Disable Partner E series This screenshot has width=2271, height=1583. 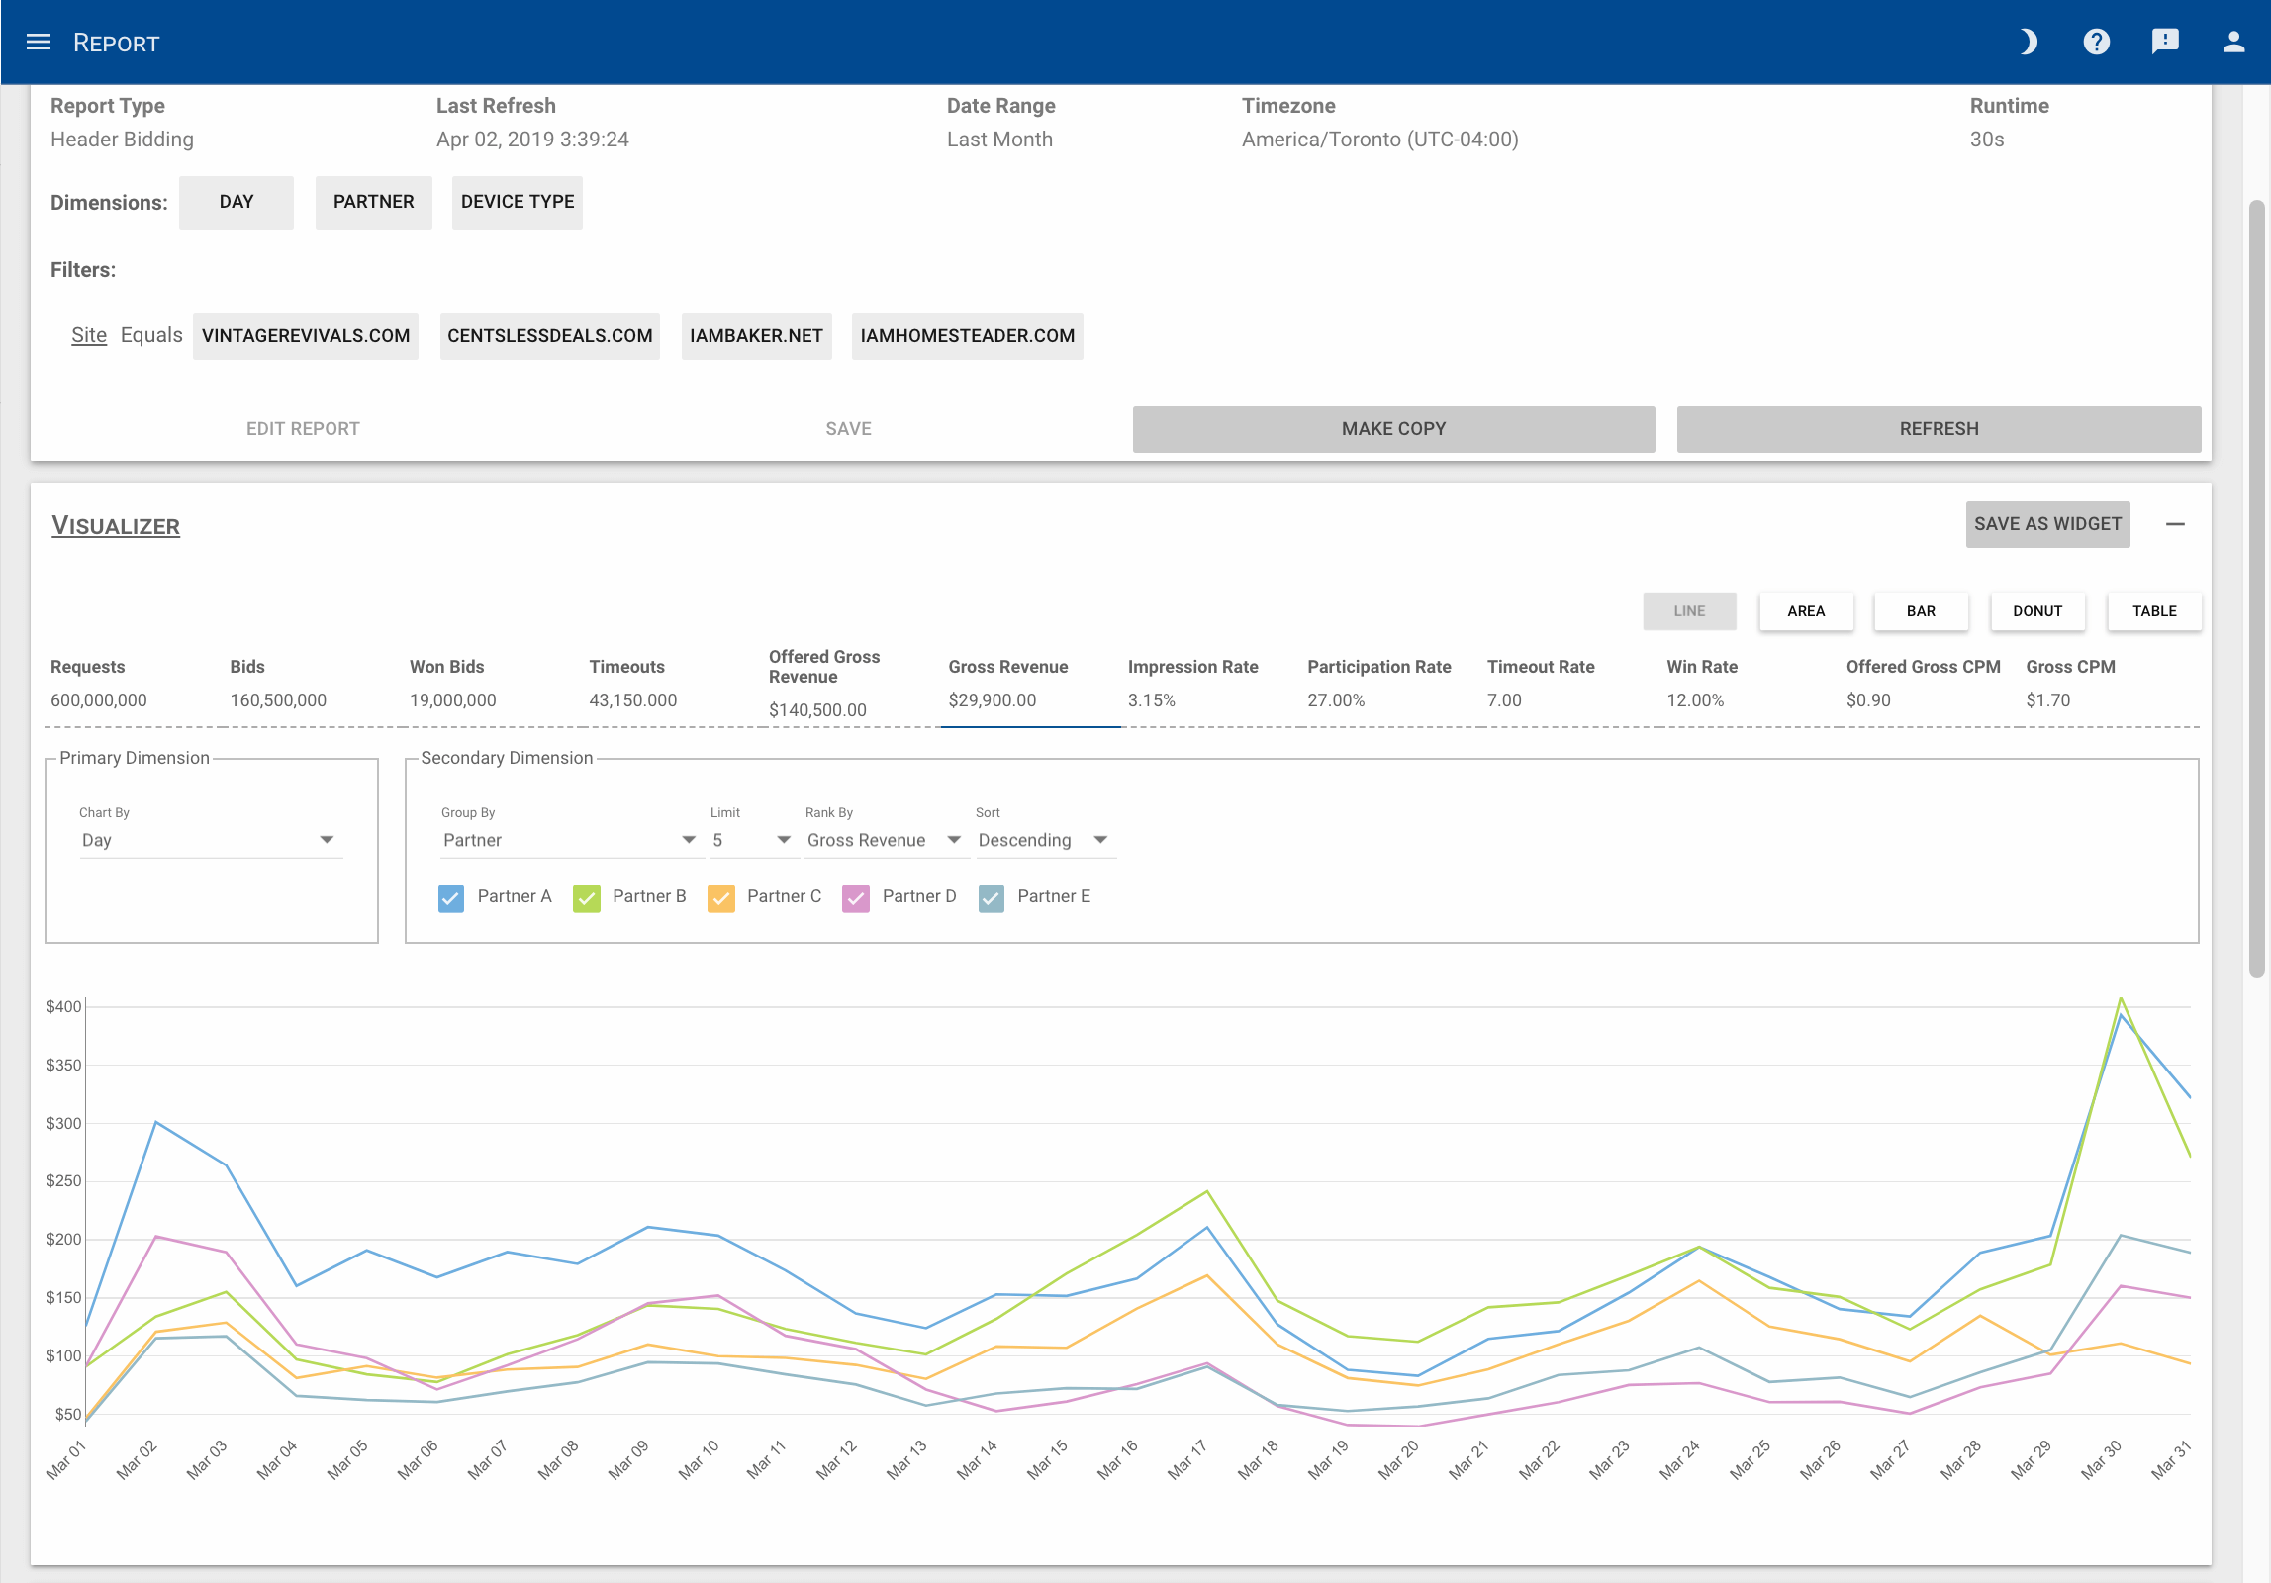click(x=991, y=898)
